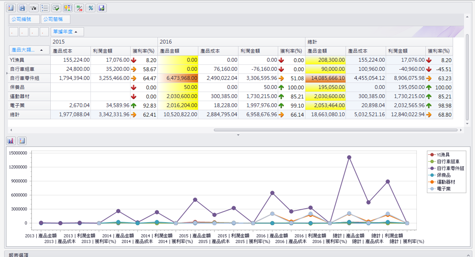Viewport: 475px width, 257px height.
Task: Click the peak purple data point on chart
Action: click(349, 157)
